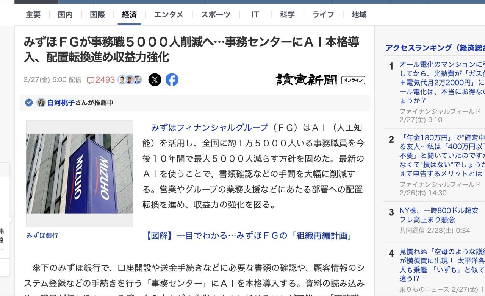The width and height of the screenshot is (485, 296).
Task: Open みずほフィナンシャルグループ link
Action: point(209,128)
